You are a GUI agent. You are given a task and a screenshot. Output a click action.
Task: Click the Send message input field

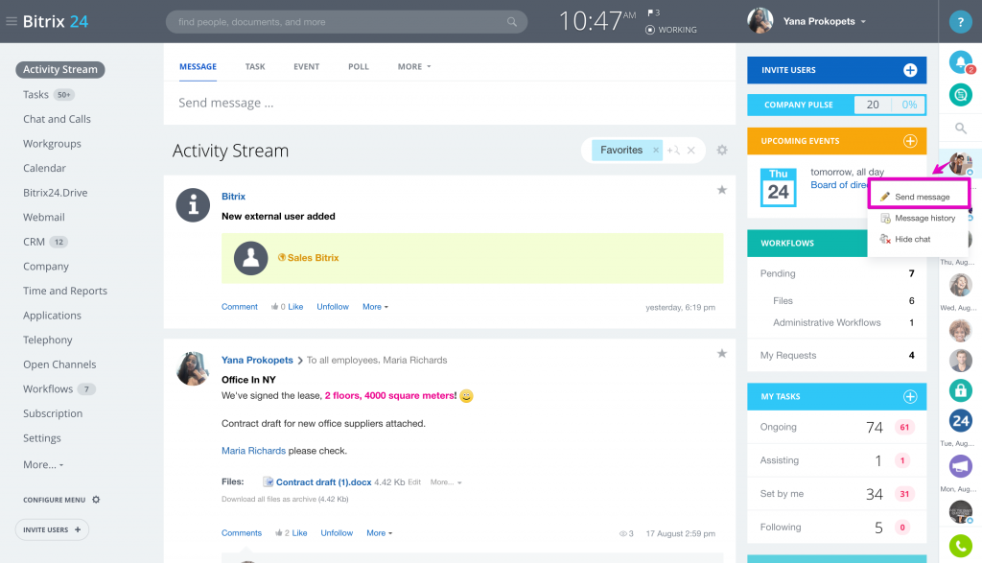click(450, 103)
